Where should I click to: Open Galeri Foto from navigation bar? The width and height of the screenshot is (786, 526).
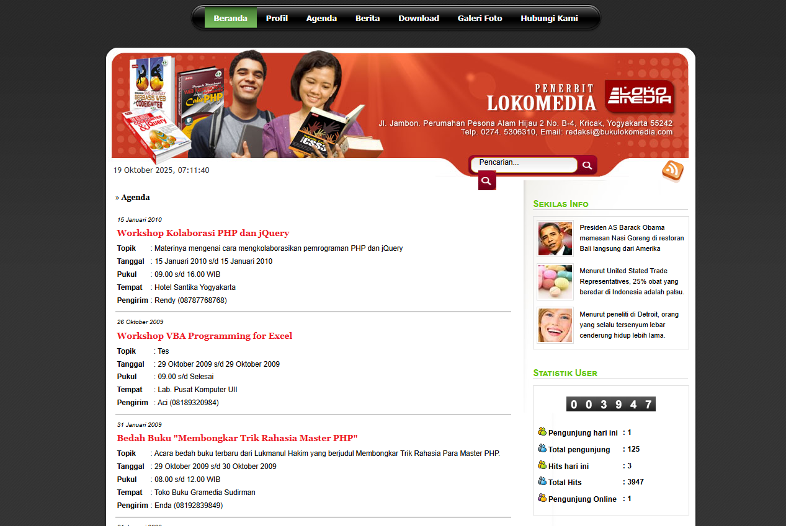pyautogui.click(x=480, y=18)
